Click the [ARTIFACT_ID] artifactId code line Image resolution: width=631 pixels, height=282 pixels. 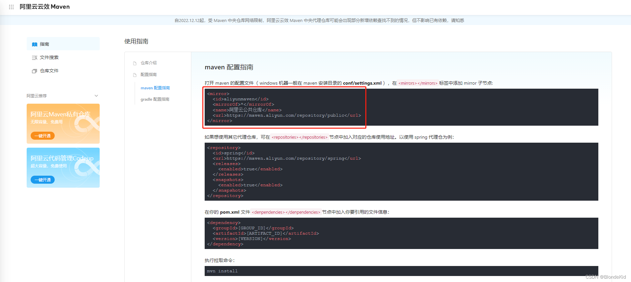pos(266,233)
